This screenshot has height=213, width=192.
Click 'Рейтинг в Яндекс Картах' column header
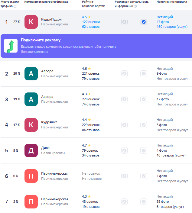pyautogui.click(x=93, y=4)
